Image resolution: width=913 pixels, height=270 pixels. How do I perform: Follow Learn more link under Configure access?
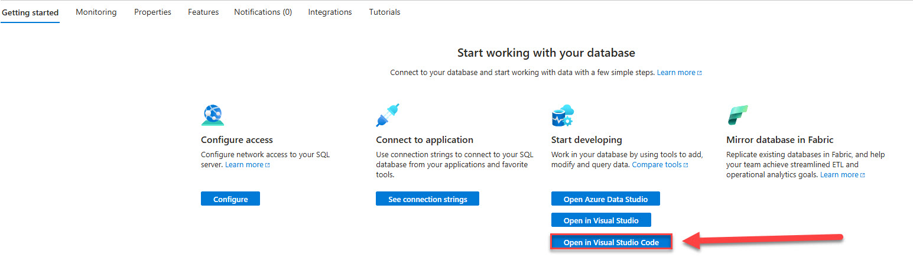tap(244, 165)
